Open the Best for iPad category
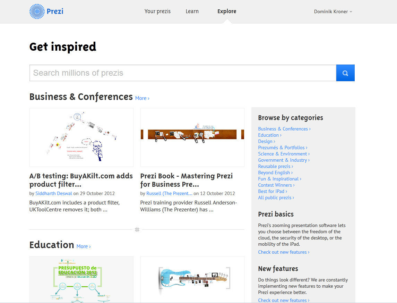This screenshot has height=303, width=397. click(x=272, y=191)
